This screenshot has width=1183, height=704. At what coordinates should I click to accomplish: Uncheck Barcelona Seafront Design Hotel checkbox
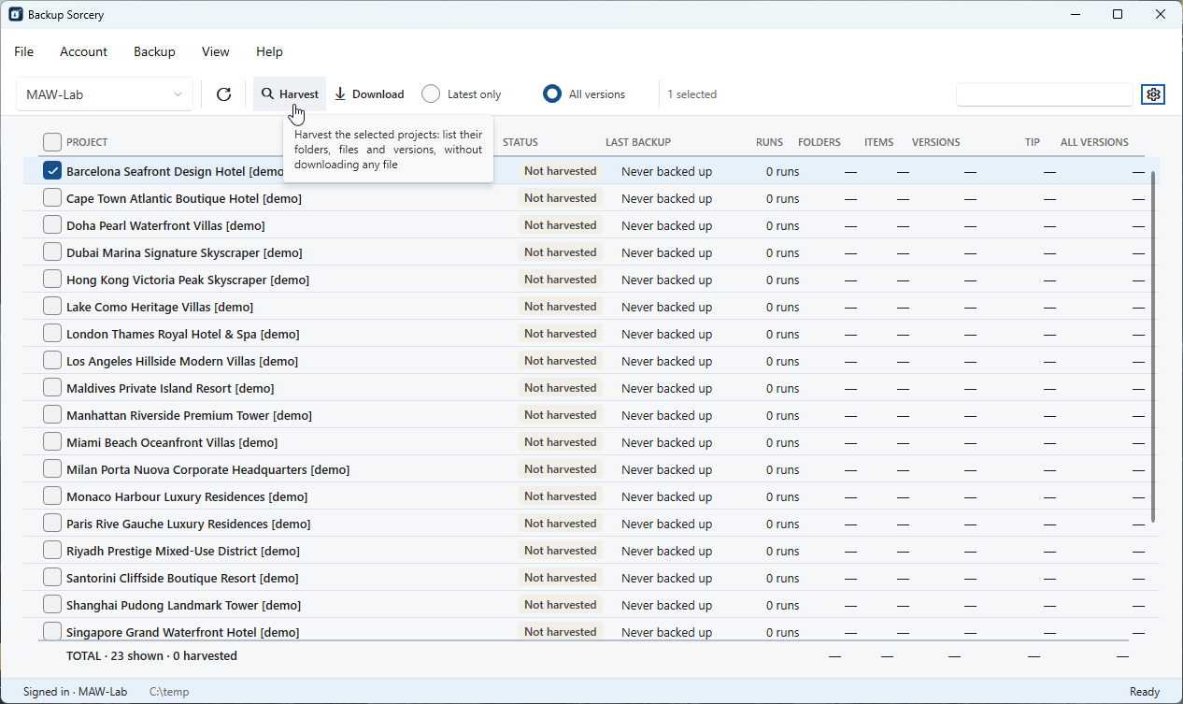52,171
